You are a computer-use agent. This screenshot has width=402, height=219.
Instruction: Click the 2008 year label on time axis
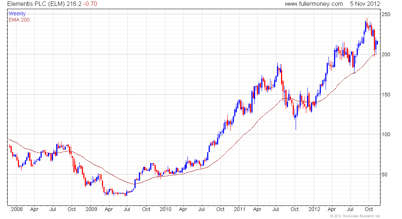tap(17, 209)
